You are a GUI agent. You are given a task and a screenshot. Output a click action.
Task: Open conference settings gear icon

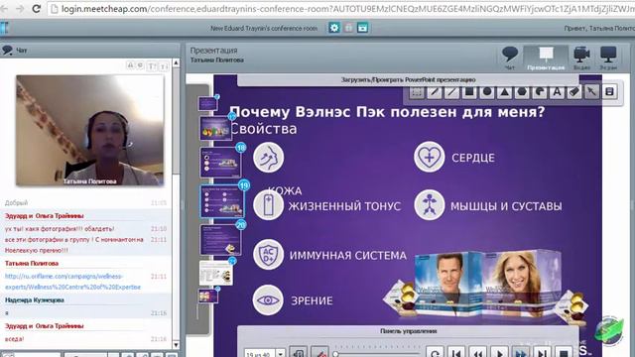[x=334, y=28]
